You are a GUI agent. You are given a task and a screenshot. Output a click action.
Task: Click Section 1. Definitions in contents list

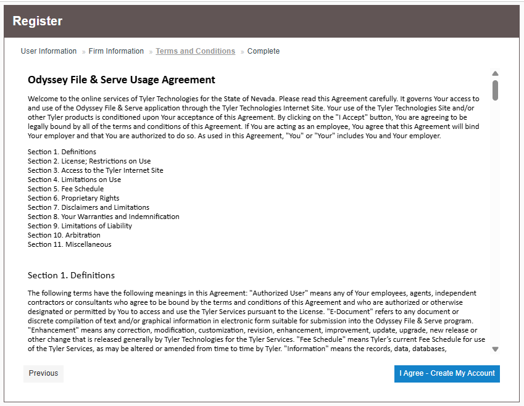point(62,152)
